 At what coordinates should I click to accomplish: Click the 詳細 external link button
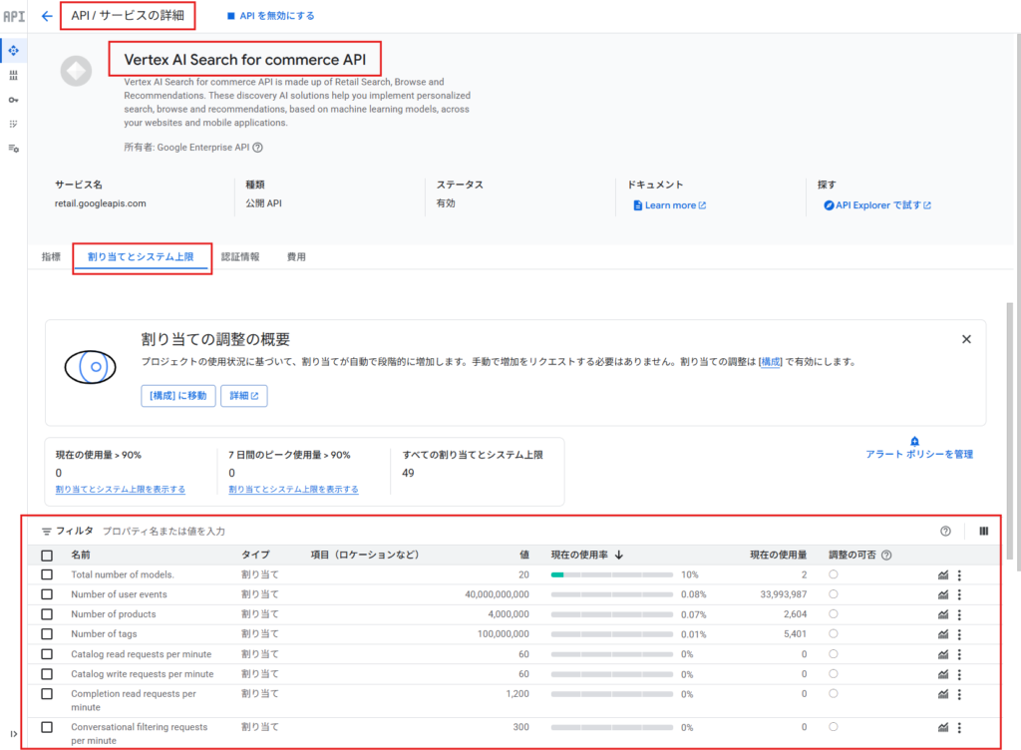[243, 395]
